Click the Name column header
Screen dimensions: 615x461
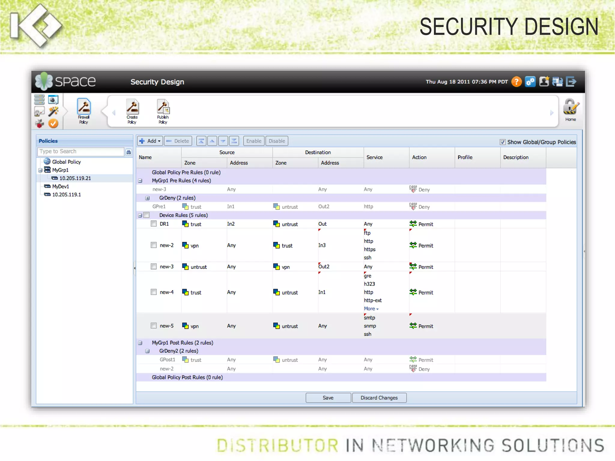[x=159, y=157]
